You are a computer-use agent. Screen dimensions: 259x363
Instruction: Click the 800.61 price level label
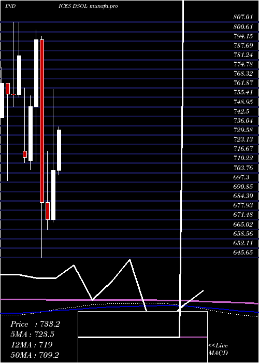[x=243, y=26]
